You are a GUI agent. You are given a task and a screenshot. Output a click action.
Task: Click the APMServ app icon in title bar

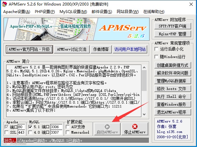pyautogui.click(x=5, y=4)
